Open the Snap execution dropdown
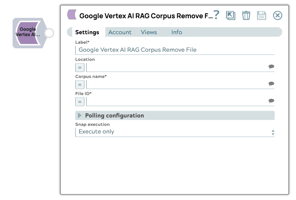 pos(175,132)
